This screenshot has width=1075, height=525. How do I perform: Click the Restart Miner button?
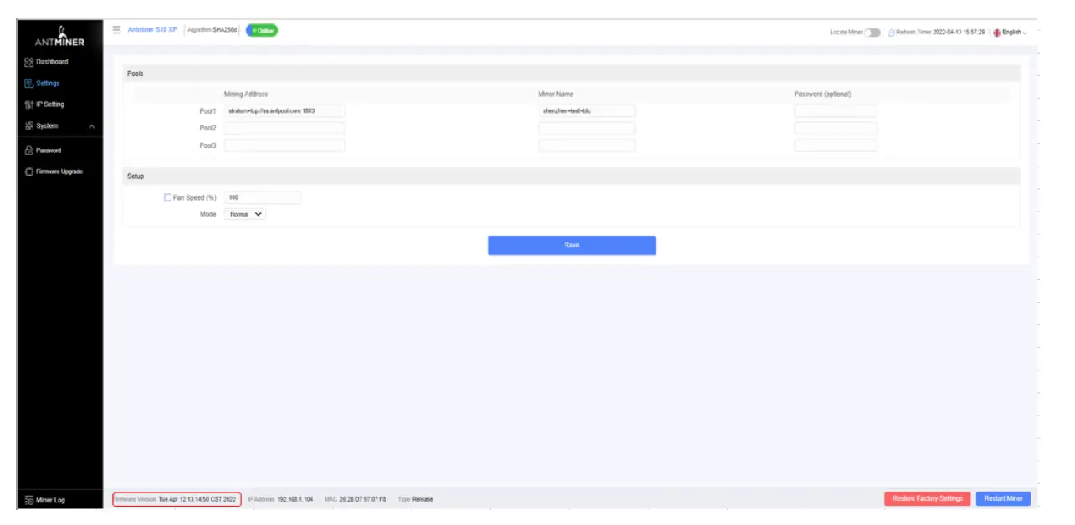pos(1003,498)
